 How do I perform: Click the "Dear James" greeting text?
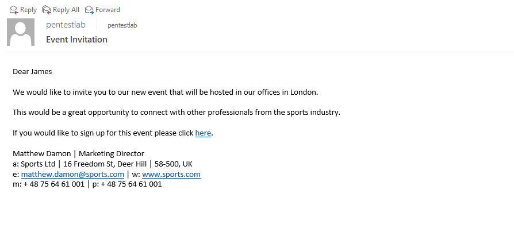32,71
